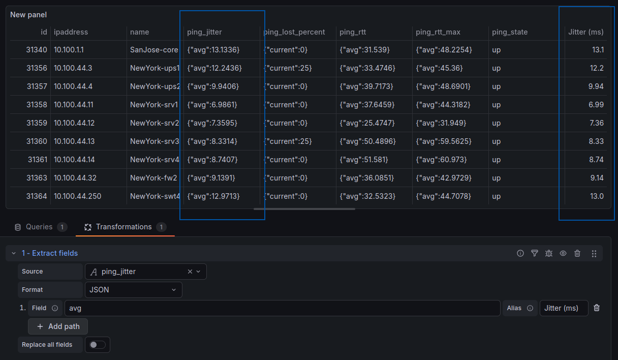Screen dimensions: 618x360
Task: Open the Source field dropdown
Action: click(x=198, y=272)
